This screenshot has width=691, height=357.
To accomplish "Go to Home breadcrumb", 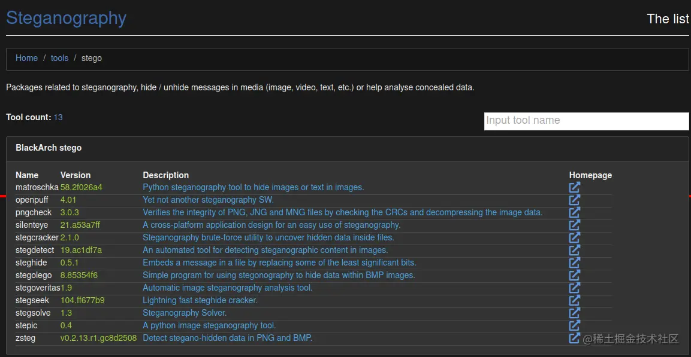I will [26, 58].
